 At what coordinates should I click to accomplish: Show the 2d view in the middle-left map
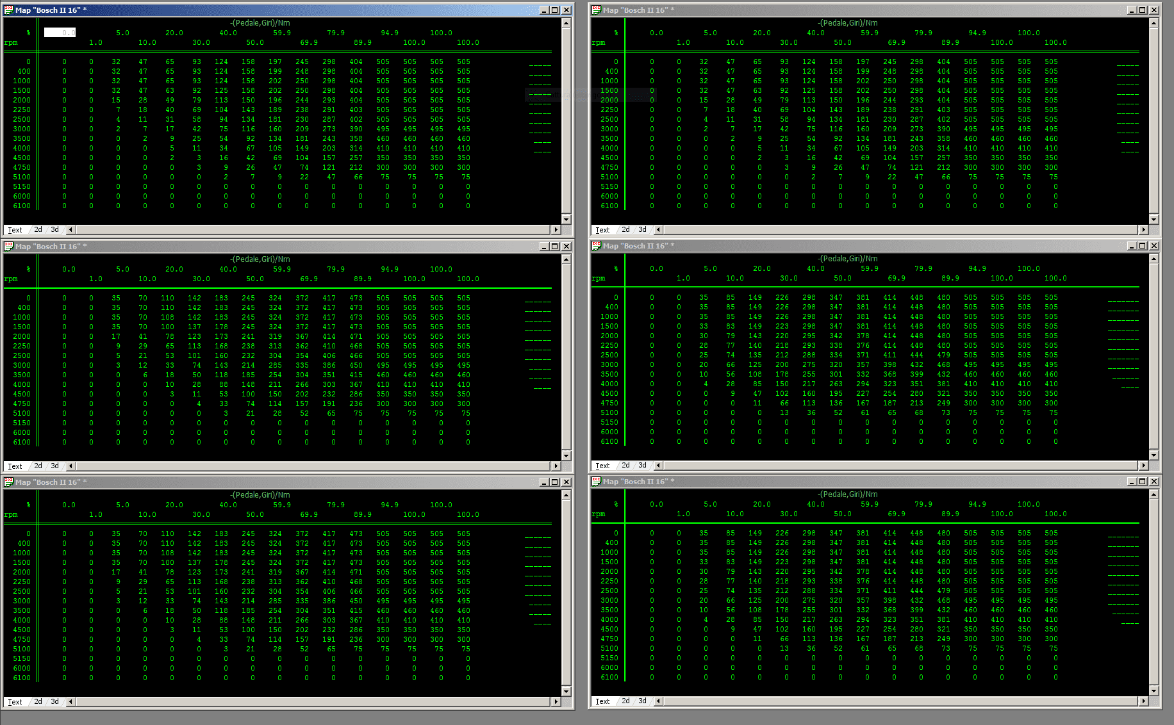click(x=38, y=466)
